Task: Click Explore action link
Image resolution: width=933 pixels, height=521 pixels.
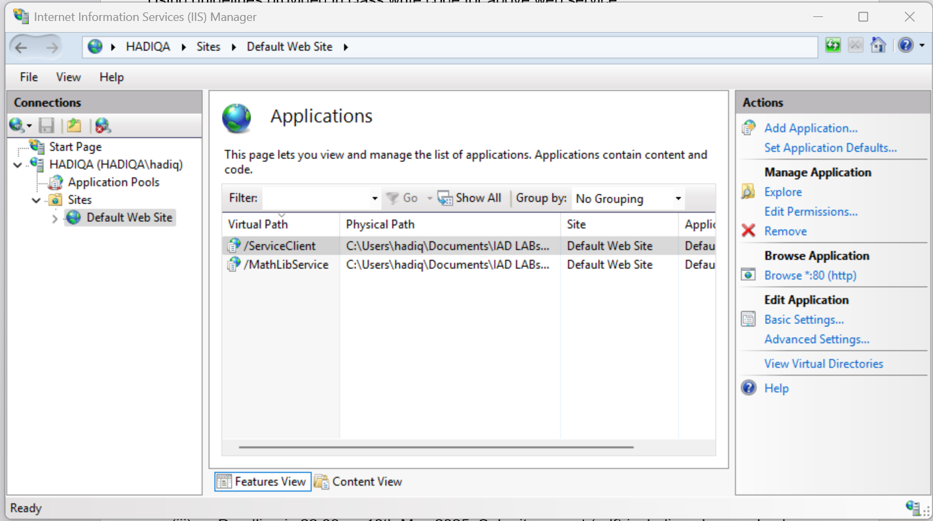Action: [783, 192]
